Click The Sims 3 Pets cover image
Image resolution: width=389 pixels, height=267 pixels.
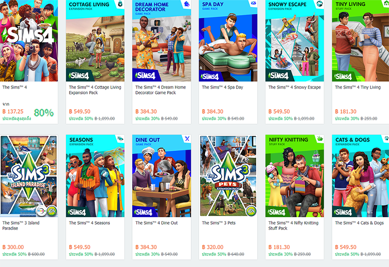tap(228, 176)
